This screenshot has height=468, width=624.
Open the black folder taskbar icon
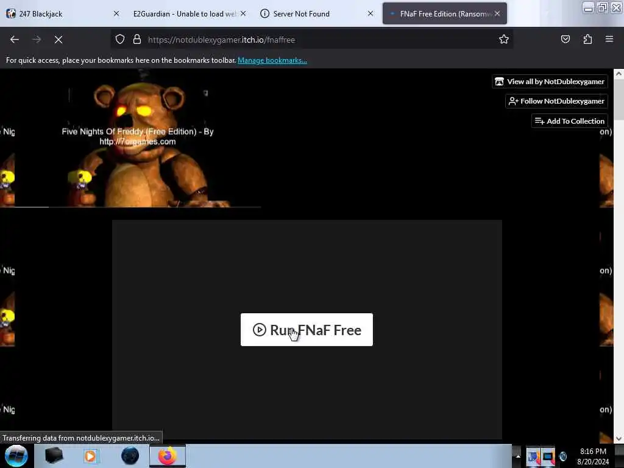coord(54,456)
